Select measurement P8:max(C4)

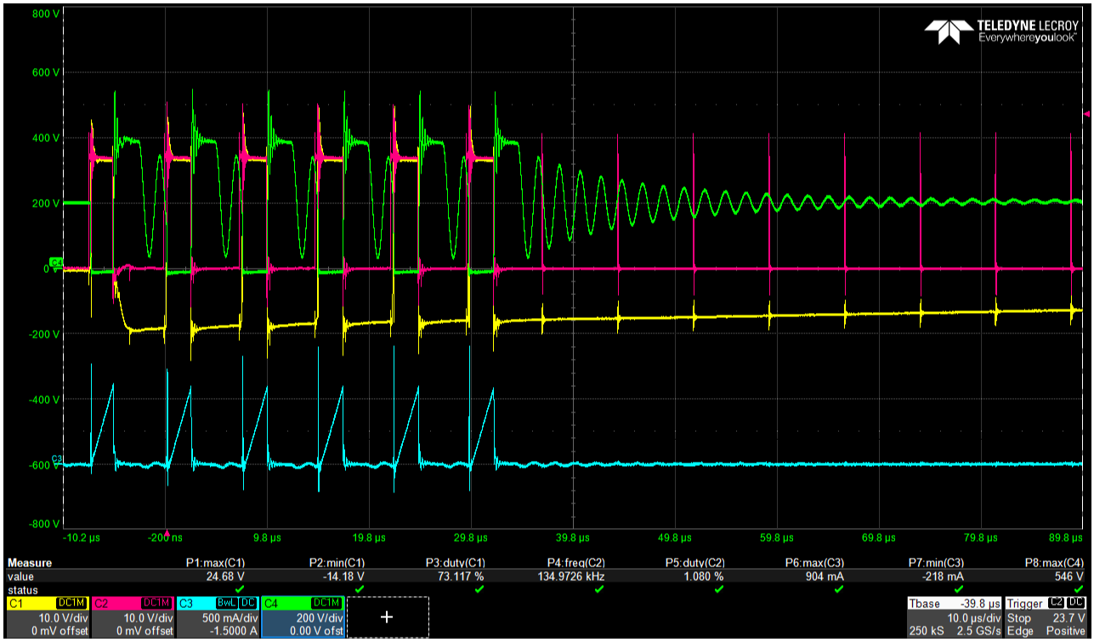1055,563
